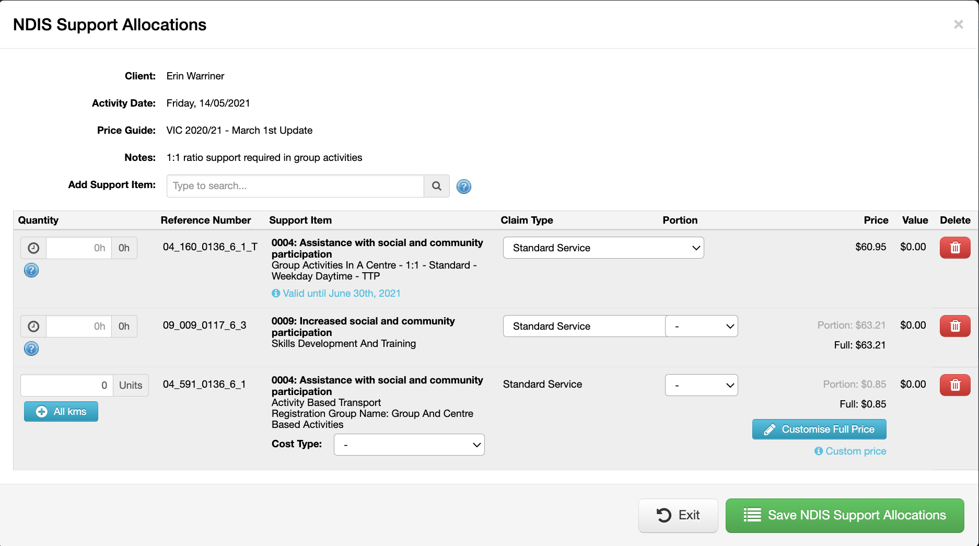This screenshot has height=546, width=979.
Task: Expand the Cost Type dropdown for transport
Action: (x=409, y=445)
